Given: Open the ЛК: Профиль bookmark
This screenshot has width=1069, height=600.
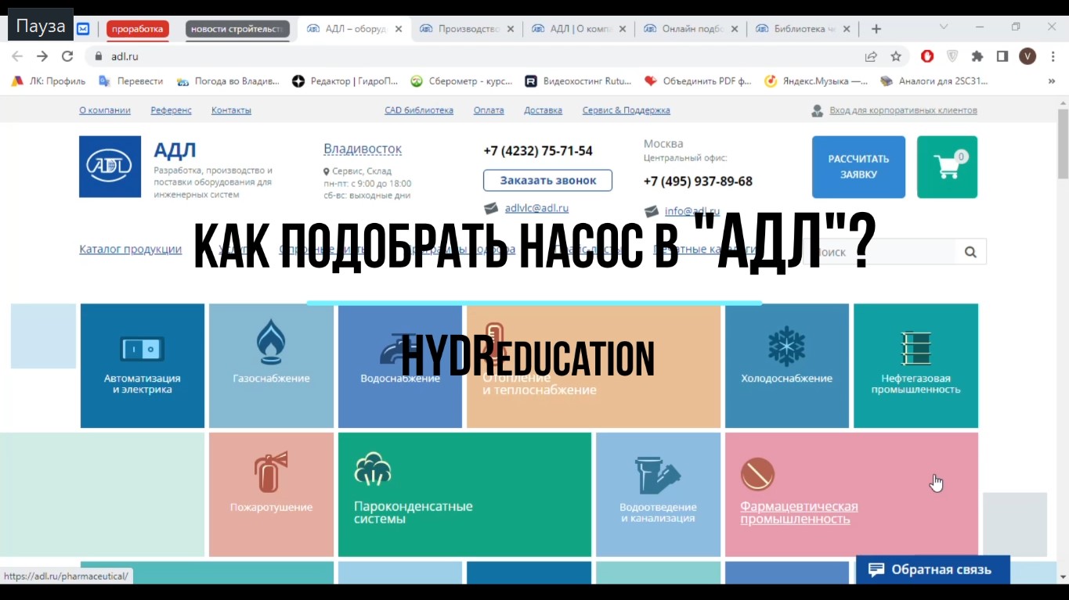Looking at the screenshot, I should point(49,81).
